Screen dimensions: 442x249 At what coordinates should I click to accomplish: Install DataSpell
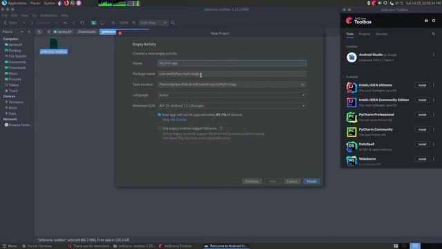[422, 145]
